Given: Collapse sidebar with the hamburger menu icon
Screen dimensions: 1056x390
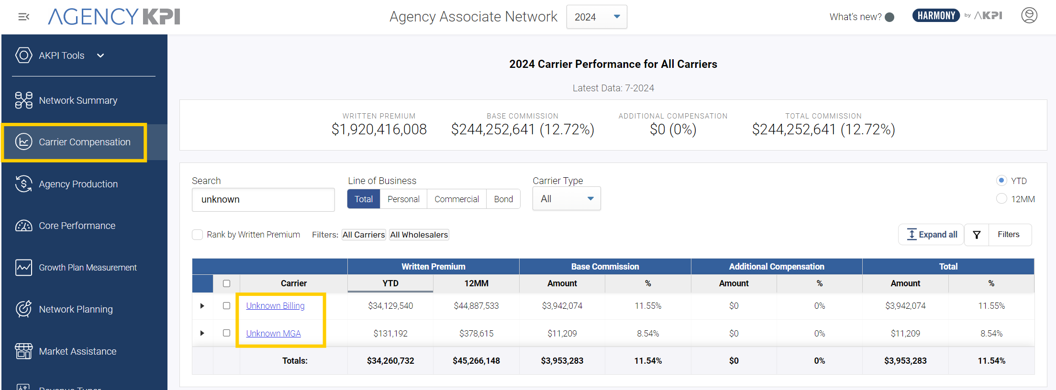Looking at the screenshot, I should coord(23,17).
